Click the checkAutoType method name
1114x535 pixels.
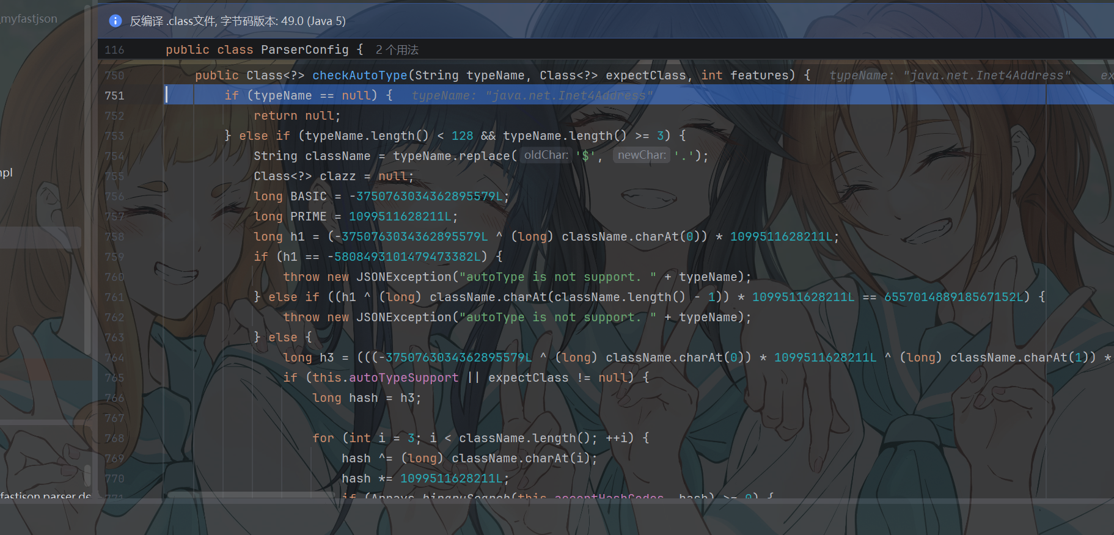(359, 76)
